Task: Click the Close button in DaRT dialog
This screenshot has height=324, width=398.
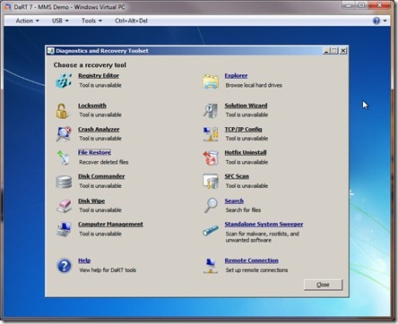Action: tap(323, 285)
